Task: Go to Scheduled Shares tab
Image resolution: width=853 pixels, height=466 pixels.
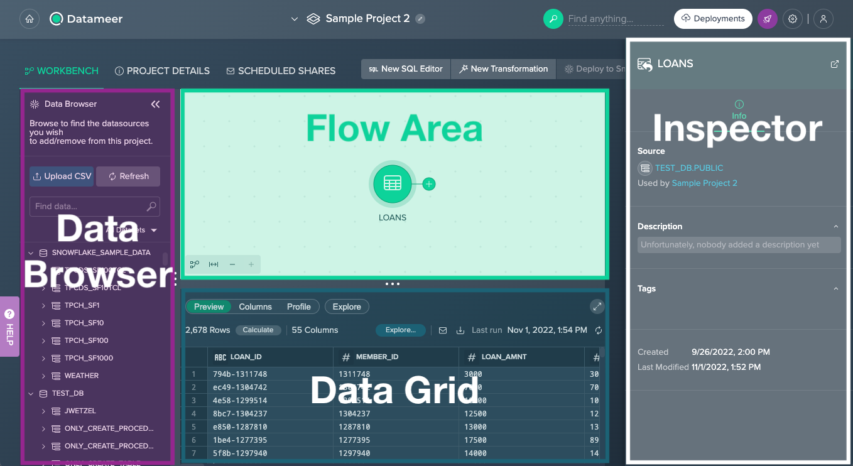Action: (281, 71)
